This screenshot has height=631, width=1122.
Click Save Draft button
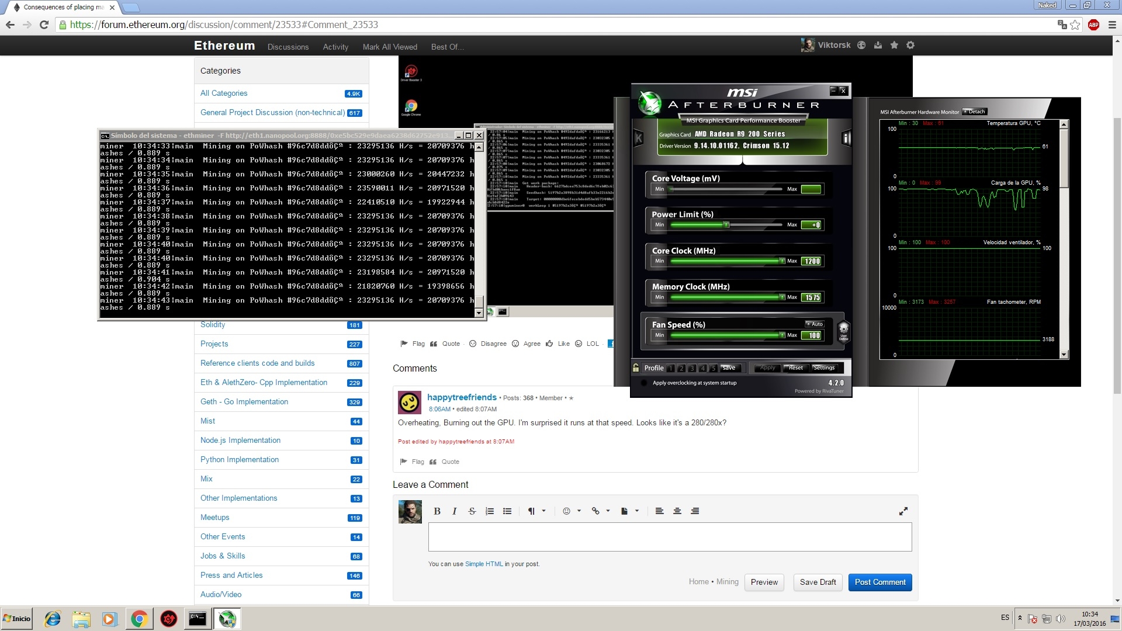pyautogui.click(x=818, y=583)
